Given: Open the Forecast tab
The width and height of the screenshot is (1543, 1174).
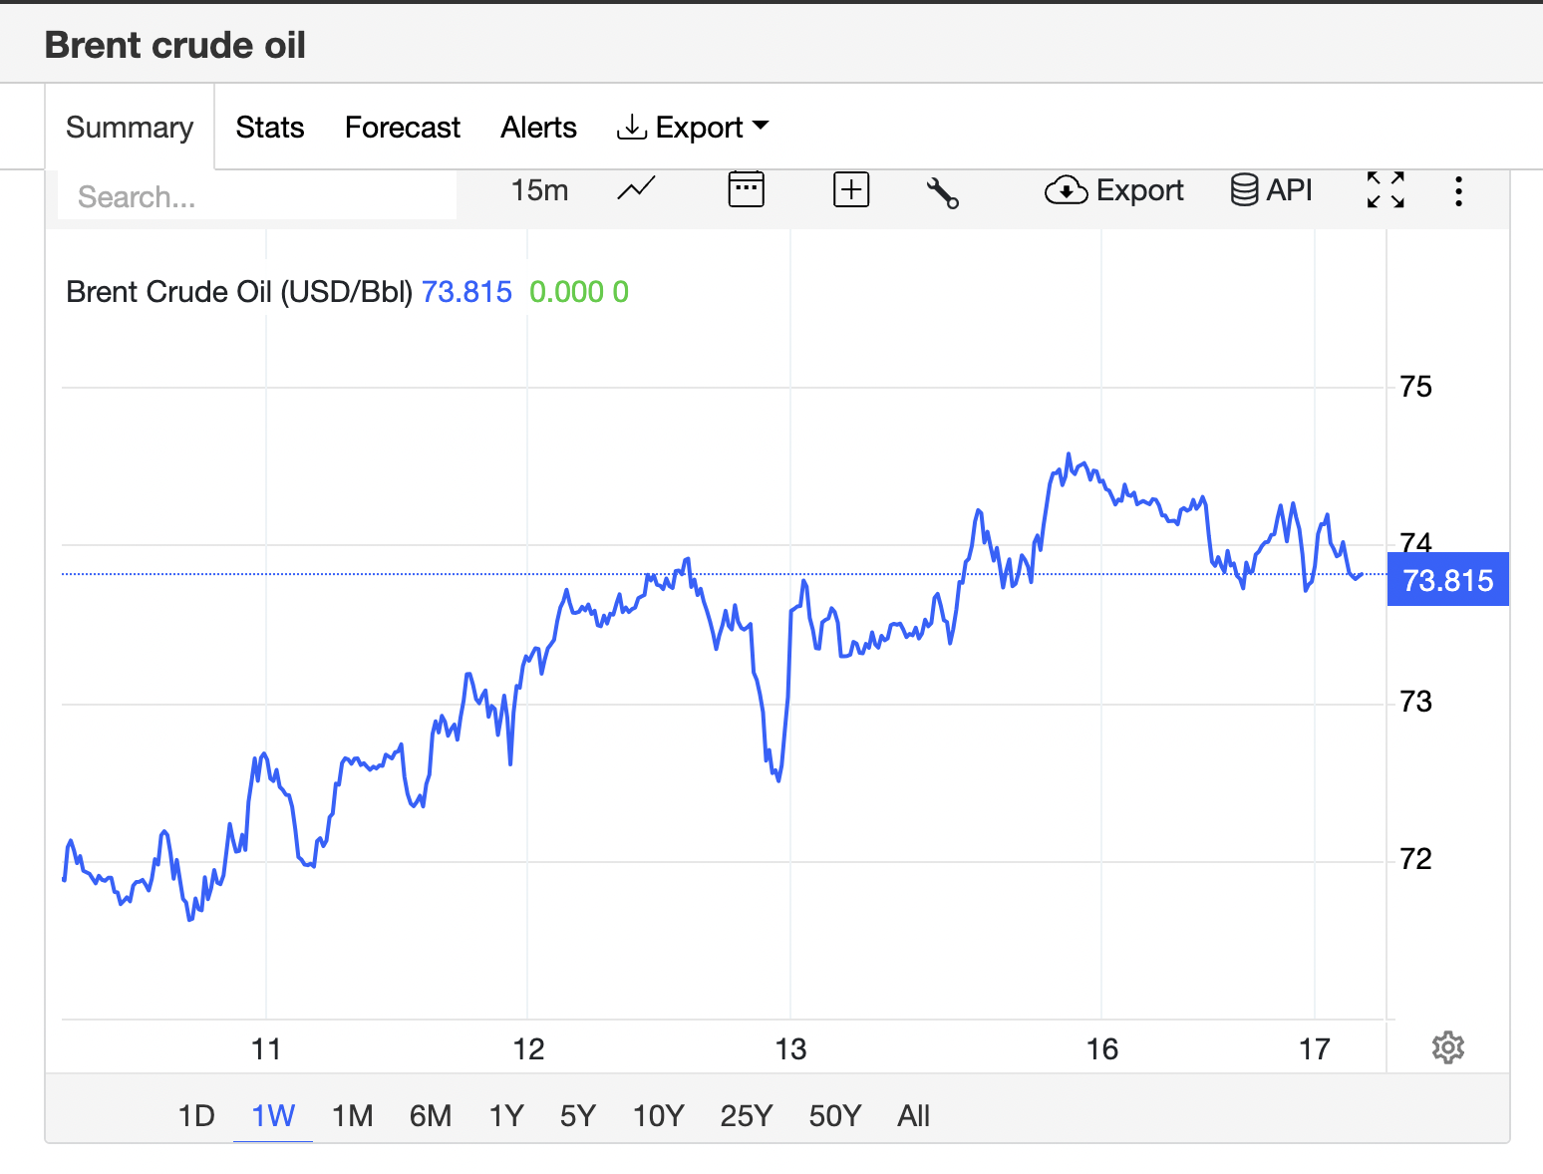Looking at the screenshot, I should click(x=403, y=128).
